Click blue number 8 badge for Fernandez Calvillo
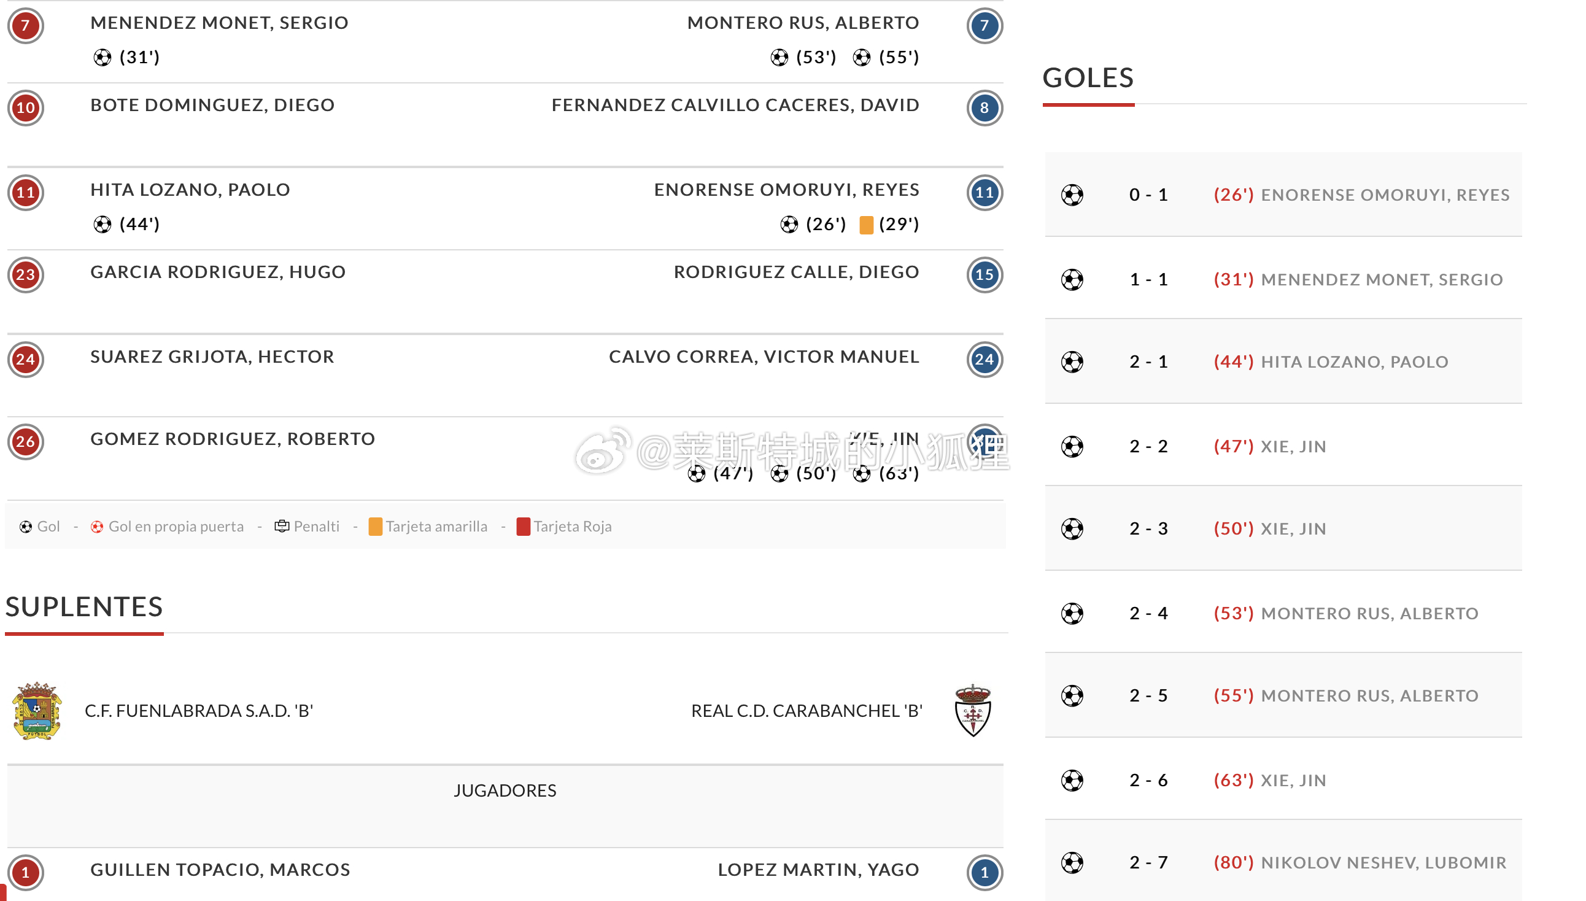This screenshot has width=1586, height=901. coord(984,107)
